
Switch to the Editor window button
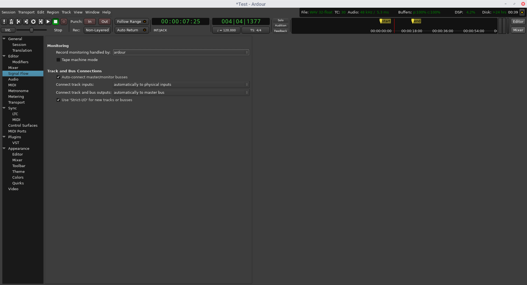[x=518, y=21]
